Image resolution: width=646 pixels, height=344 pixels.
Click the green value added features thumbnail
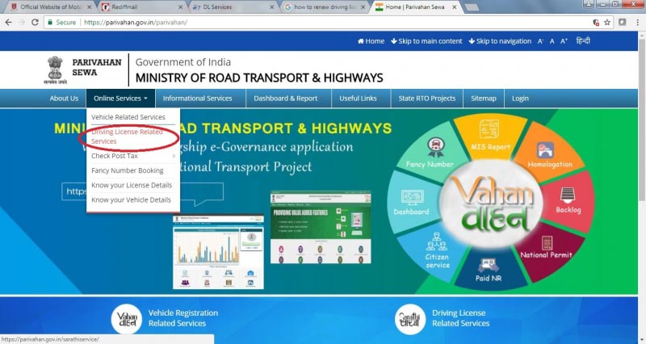[321, 227]
